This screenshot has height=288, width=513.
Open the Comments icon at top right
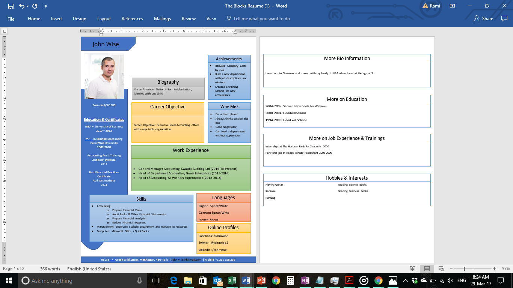(x=504, y=18)
